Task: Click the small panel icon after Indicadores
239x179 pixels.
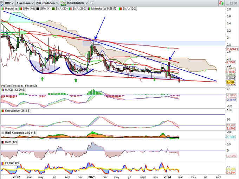Action: point(92,2)
